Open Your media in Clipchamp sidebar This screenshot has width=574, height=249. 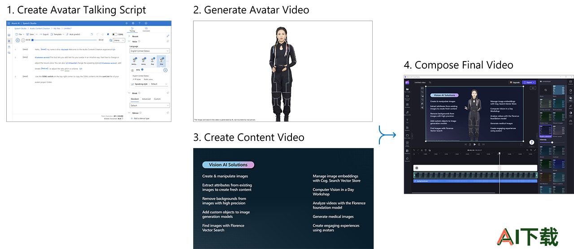[407, 90]
